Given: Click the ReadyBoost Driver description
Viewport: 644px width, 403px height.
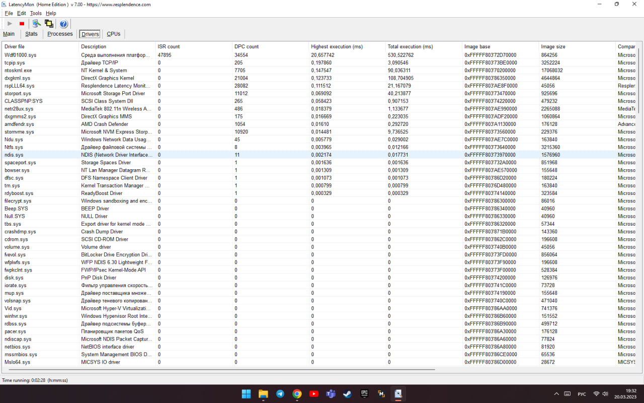Looking at the screenshot, I should click(102, 193).
